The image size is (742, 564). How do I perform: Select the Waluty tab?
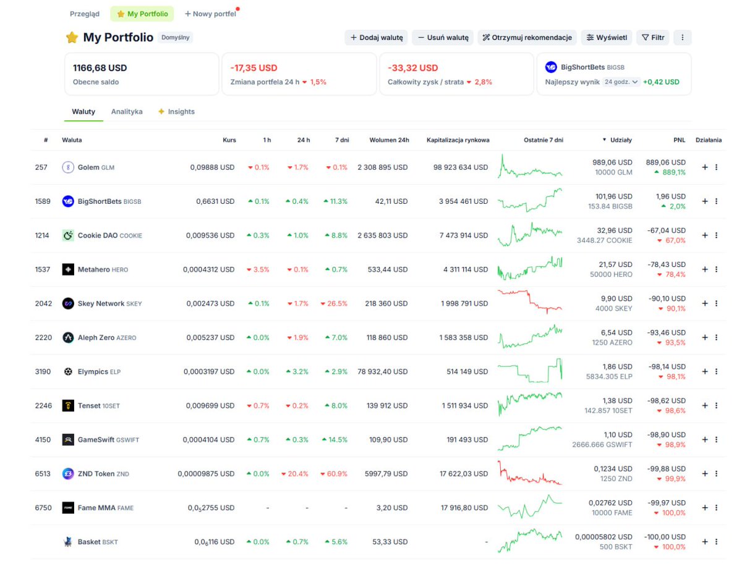[83, 112]
